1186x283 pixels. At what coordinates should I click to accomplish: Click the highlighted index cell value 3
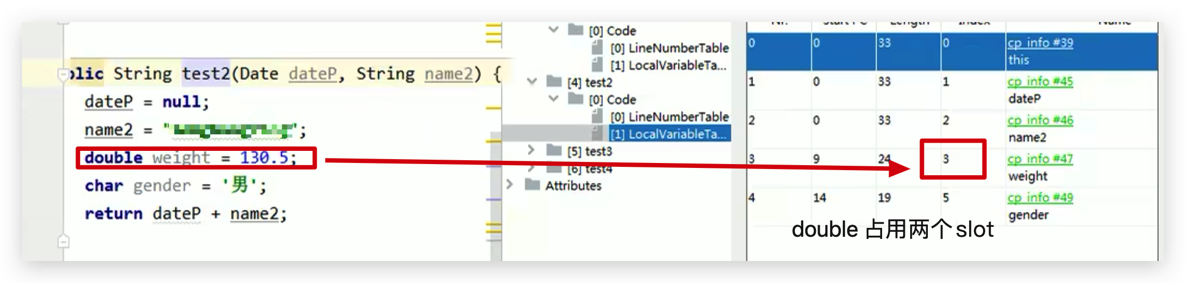946,159
